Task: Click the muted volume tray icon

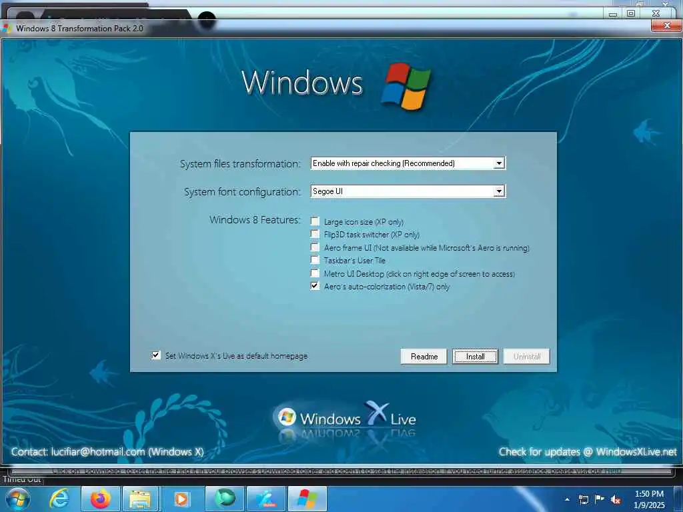Action: (x=616, y=500)
